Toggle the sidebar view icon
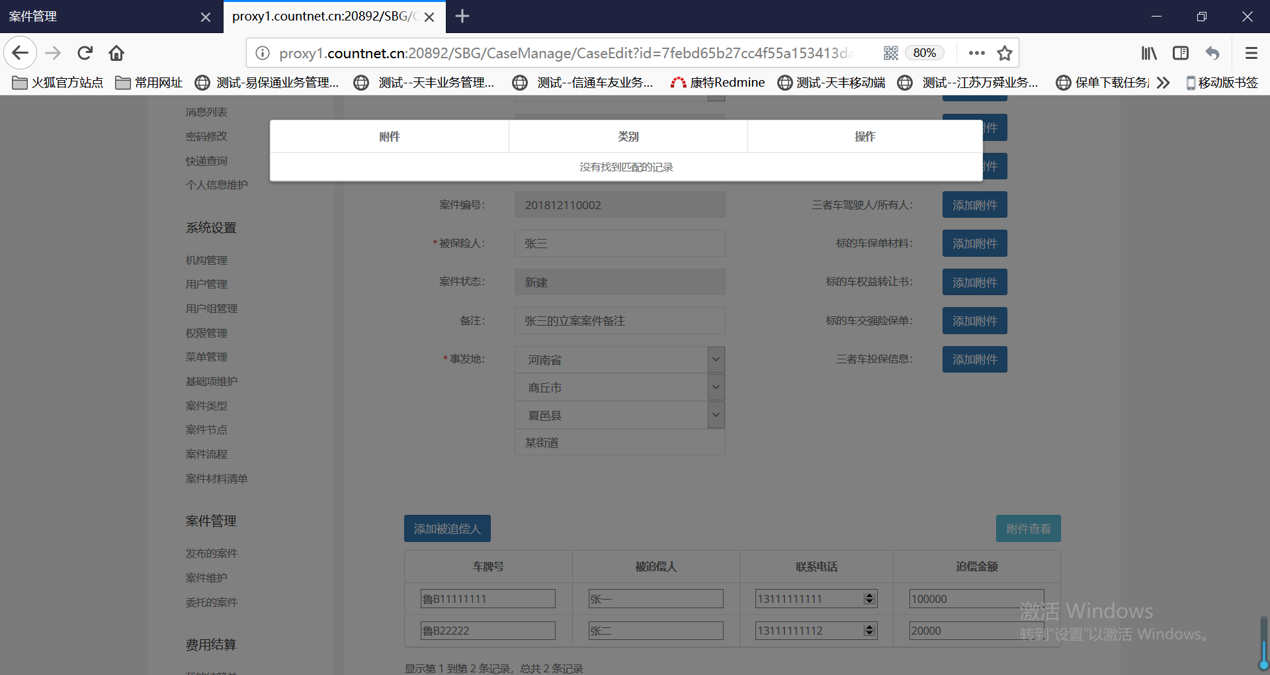1270x675 pixels. pyautogui.click(x=1181, y=53)
